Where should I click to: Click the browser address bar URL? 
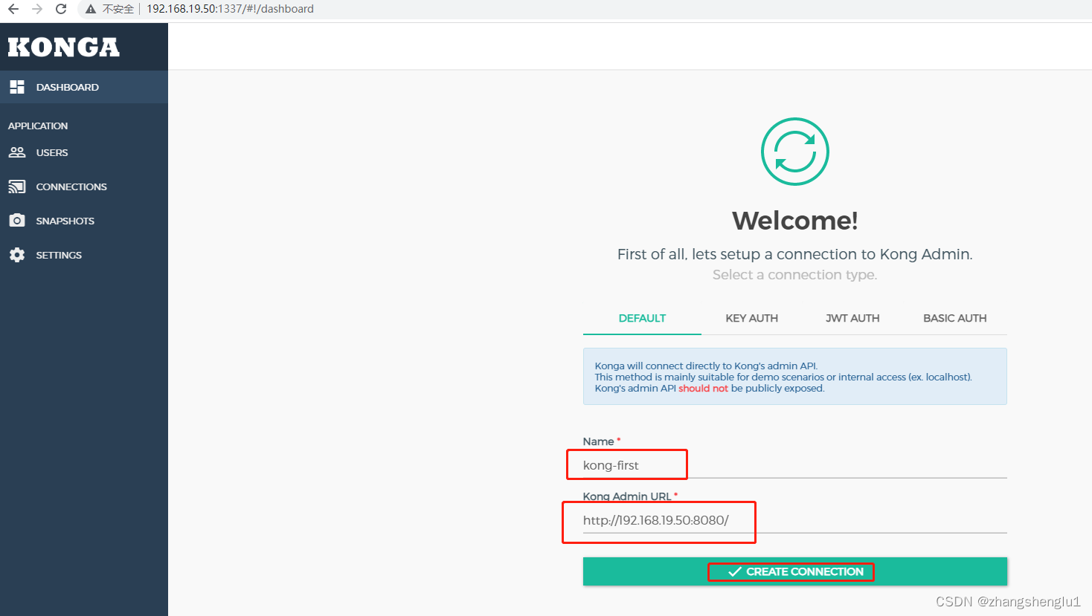(x=230, y=9)
